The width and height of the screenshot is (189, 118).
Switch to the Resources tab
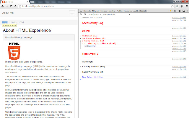(128, 11)
